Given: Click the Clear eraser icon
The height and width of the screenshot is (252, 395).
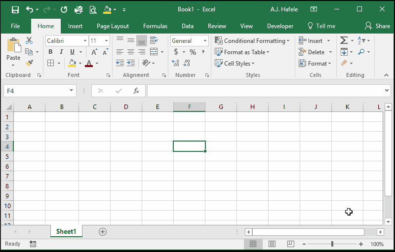Looking at the screenshot, I should [x=344, y=63].
